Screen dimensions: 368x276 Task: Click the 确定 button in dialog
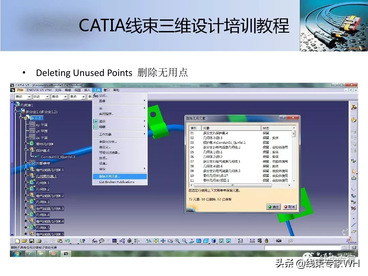[273, 207]
